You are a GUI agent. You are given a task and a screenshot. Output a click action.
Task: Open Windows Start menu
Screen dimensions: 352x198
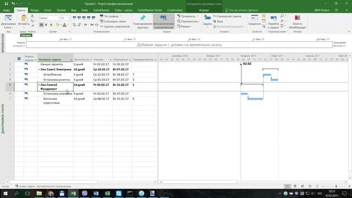click(5, 193)
